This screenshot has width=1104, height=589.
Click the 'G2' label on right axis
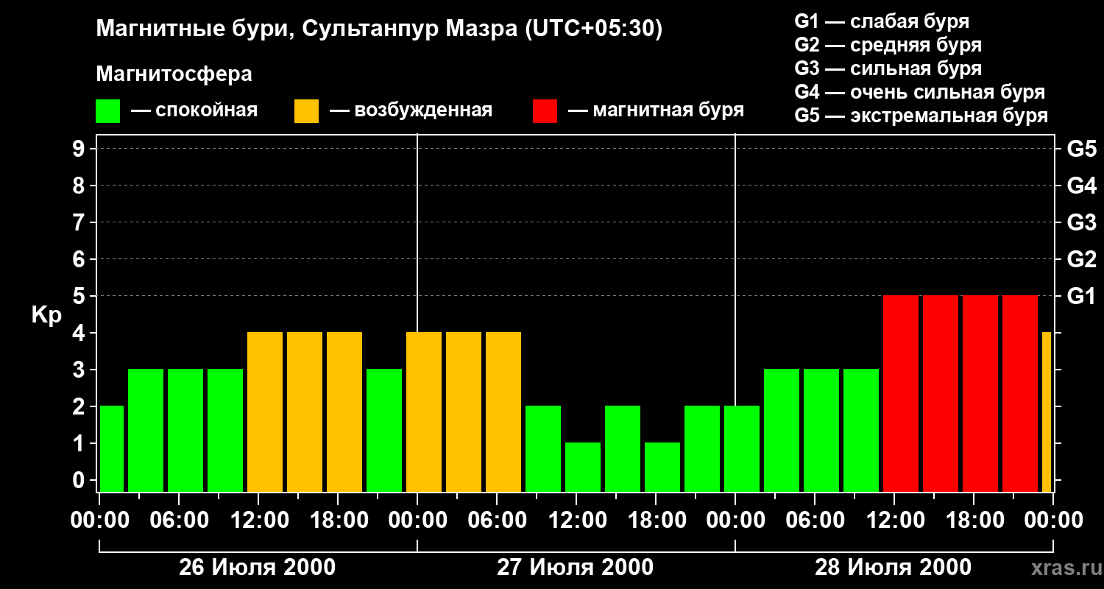click(x=1081, y=259)
